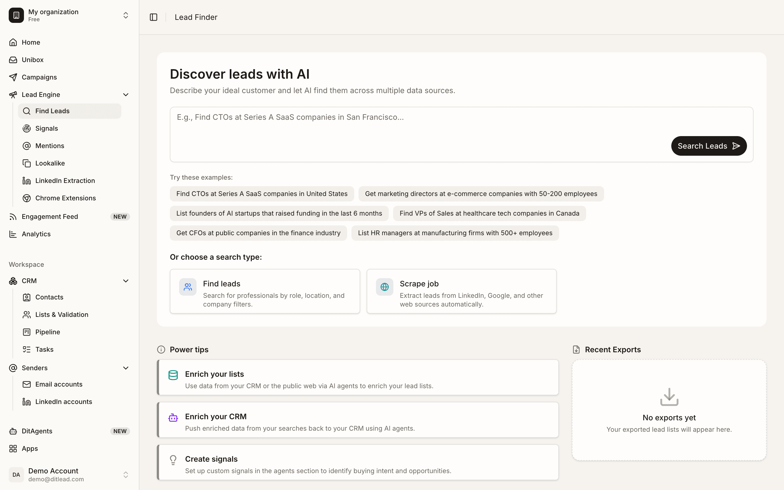Click the Create signals lightbulb icon

click(173, 460)
